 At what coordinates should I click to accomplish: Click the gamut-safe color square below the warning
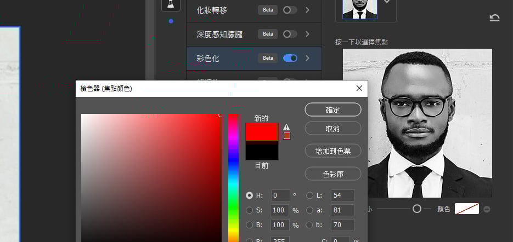point(286,136)
